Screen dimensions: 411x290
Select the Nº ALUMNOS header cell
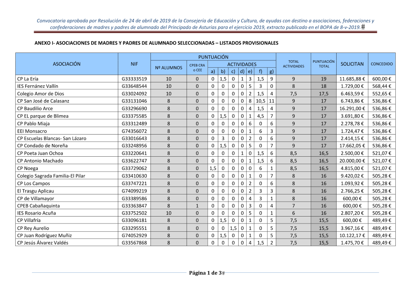coord(169,68)
